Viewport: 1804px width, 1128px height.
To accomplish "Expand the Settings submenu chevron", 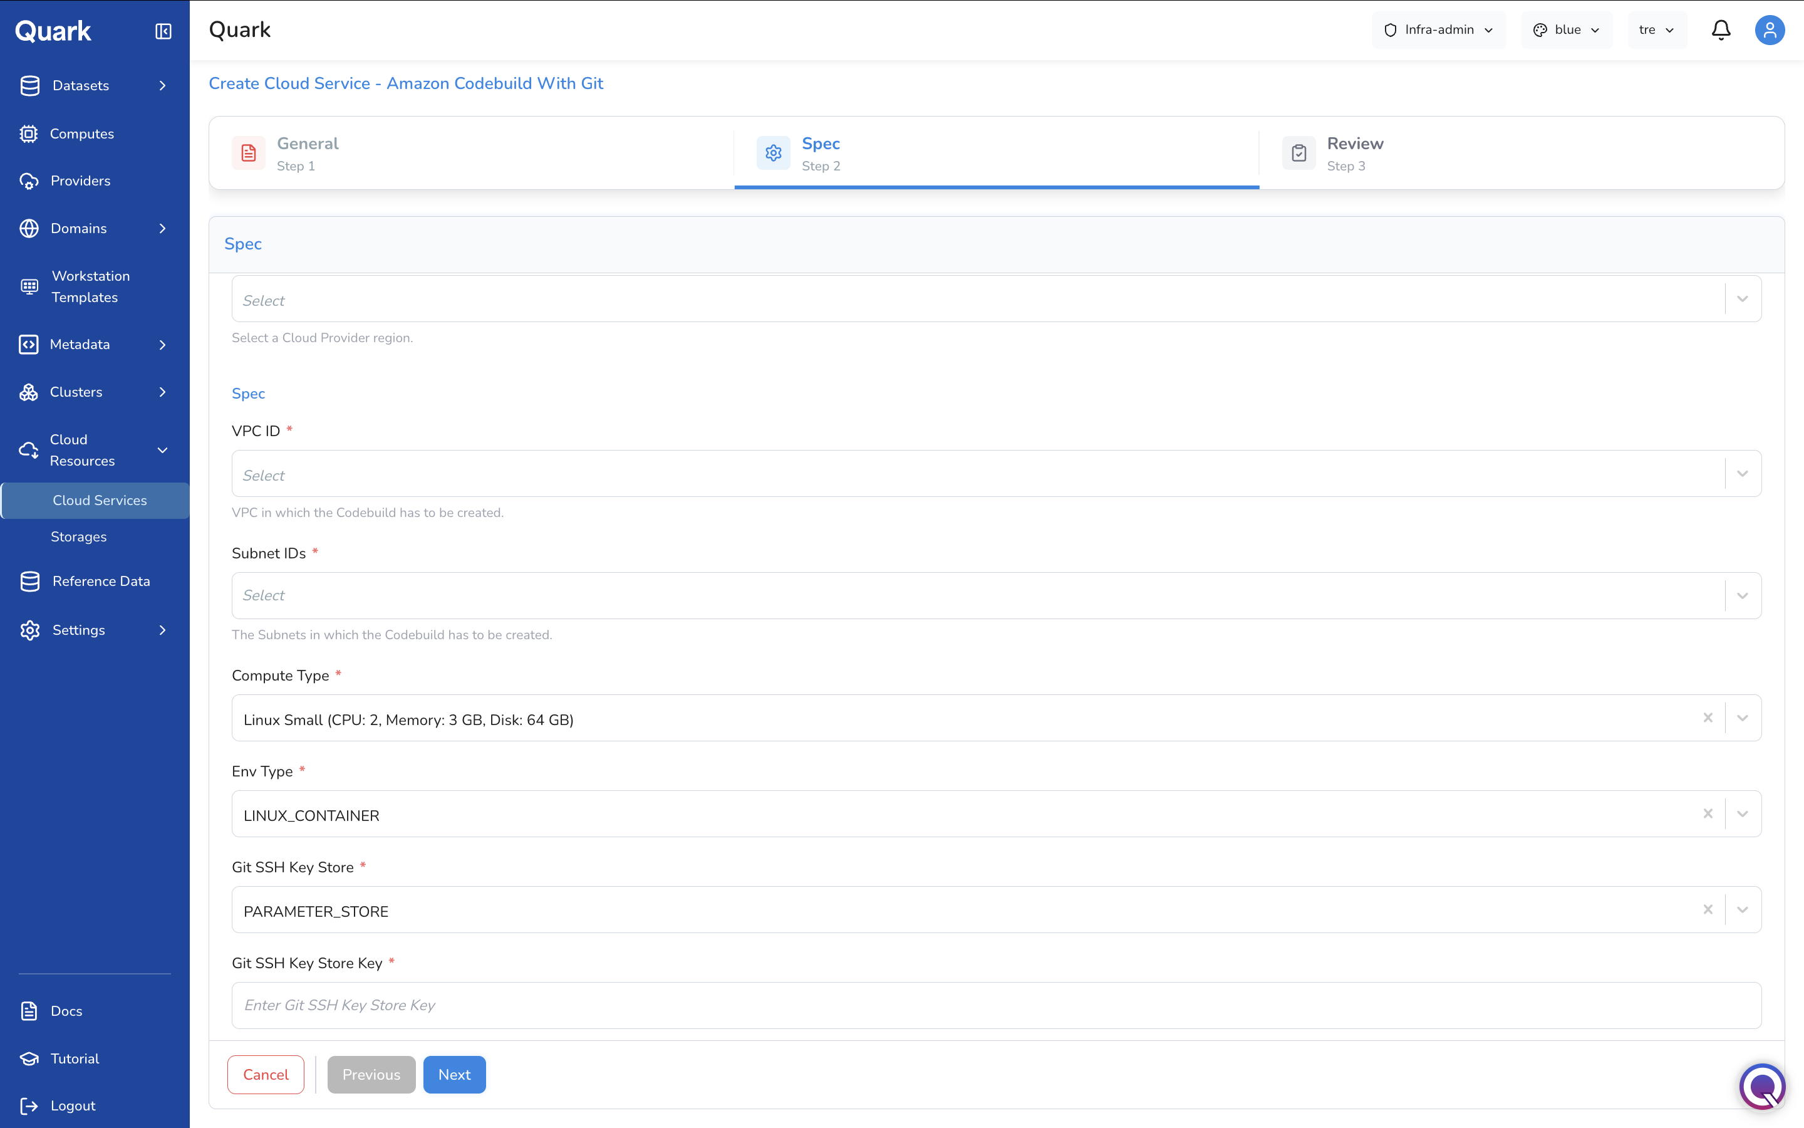I will pyautogui.click(x=162, y=630).
